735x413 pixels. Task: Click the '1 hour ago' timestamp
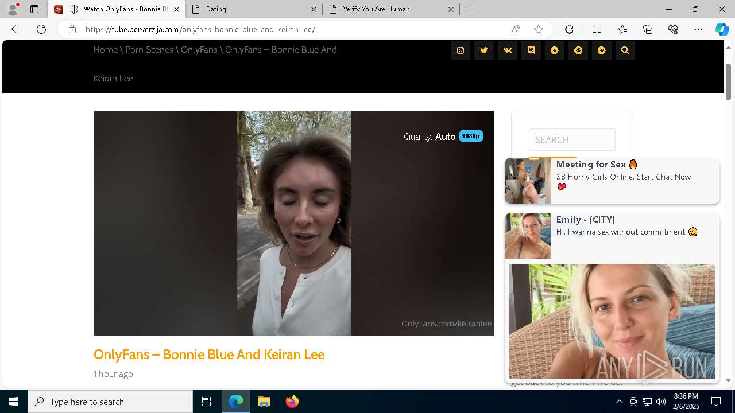point(113,374)
